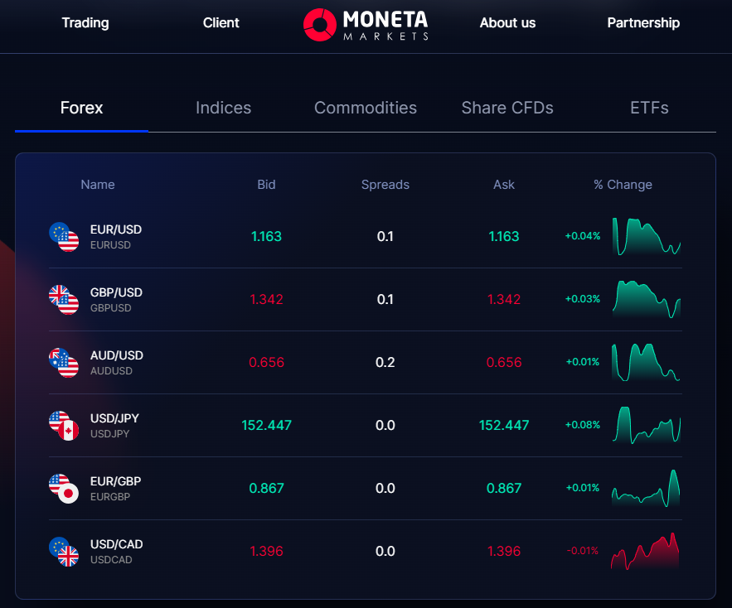Open the About us menu

507,23
